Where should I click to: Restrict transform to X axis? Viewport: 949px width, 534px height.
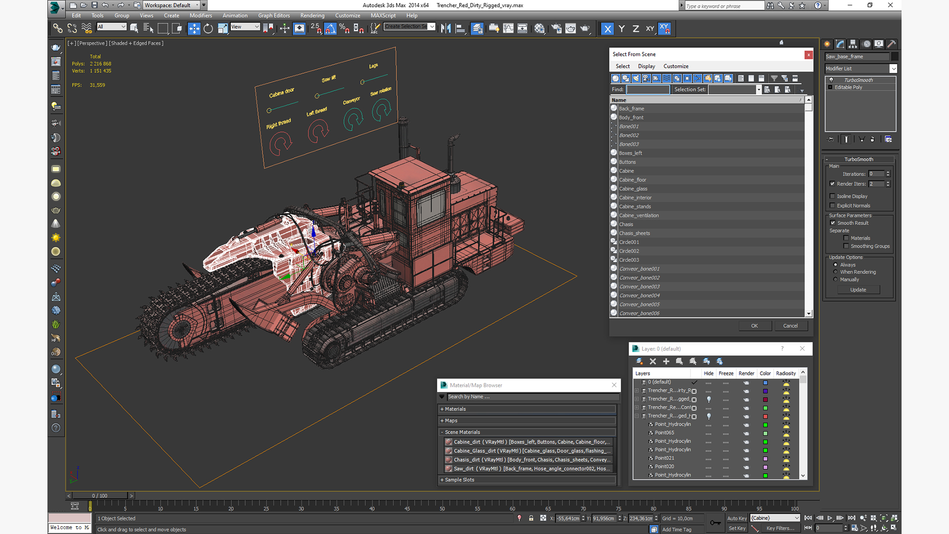[x=607, y=29]
